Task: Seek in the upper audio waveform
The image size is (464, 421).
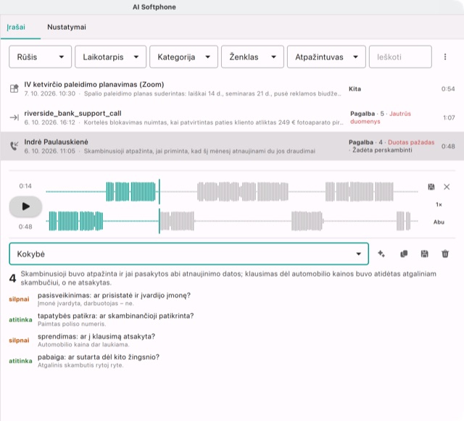Action: [x=232, y=192]
